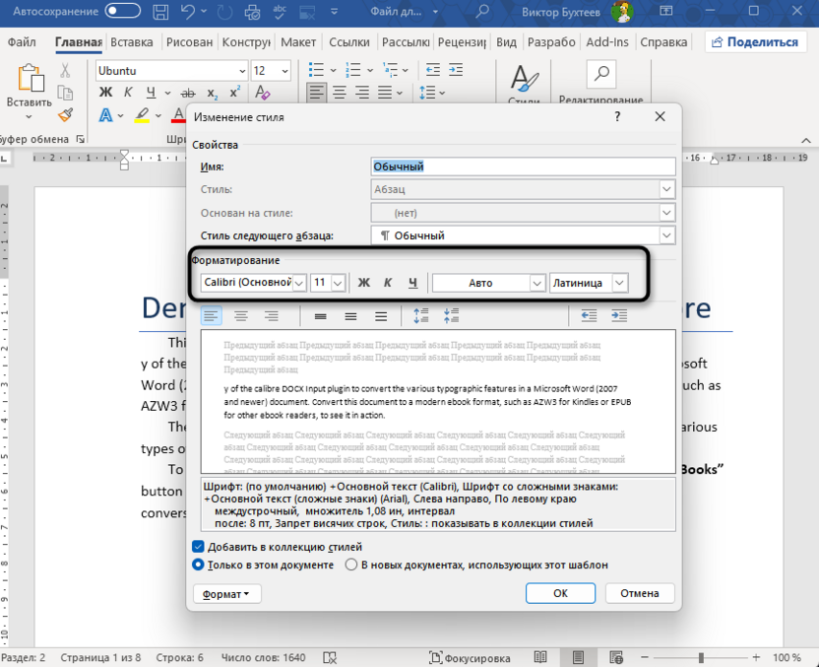This screenshot has height=667, width=819.
Task: Toggle bold formatting in the style dialog
Action: click(364, 283)
